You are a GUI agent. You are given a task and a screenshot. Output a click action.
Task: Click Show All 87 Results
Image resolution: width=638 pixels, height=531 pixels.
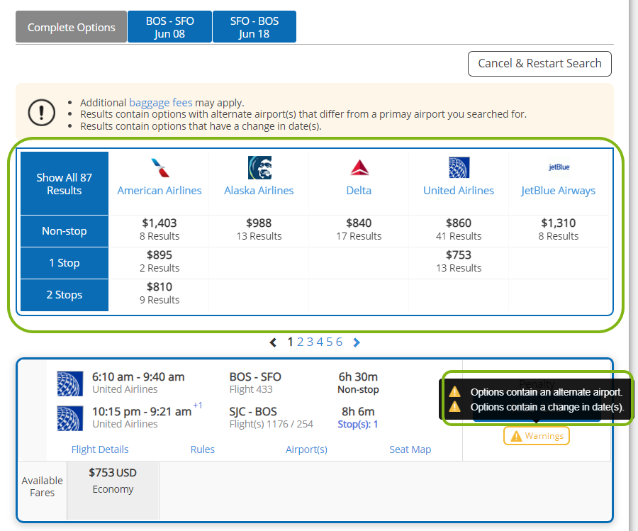point(65,184)
